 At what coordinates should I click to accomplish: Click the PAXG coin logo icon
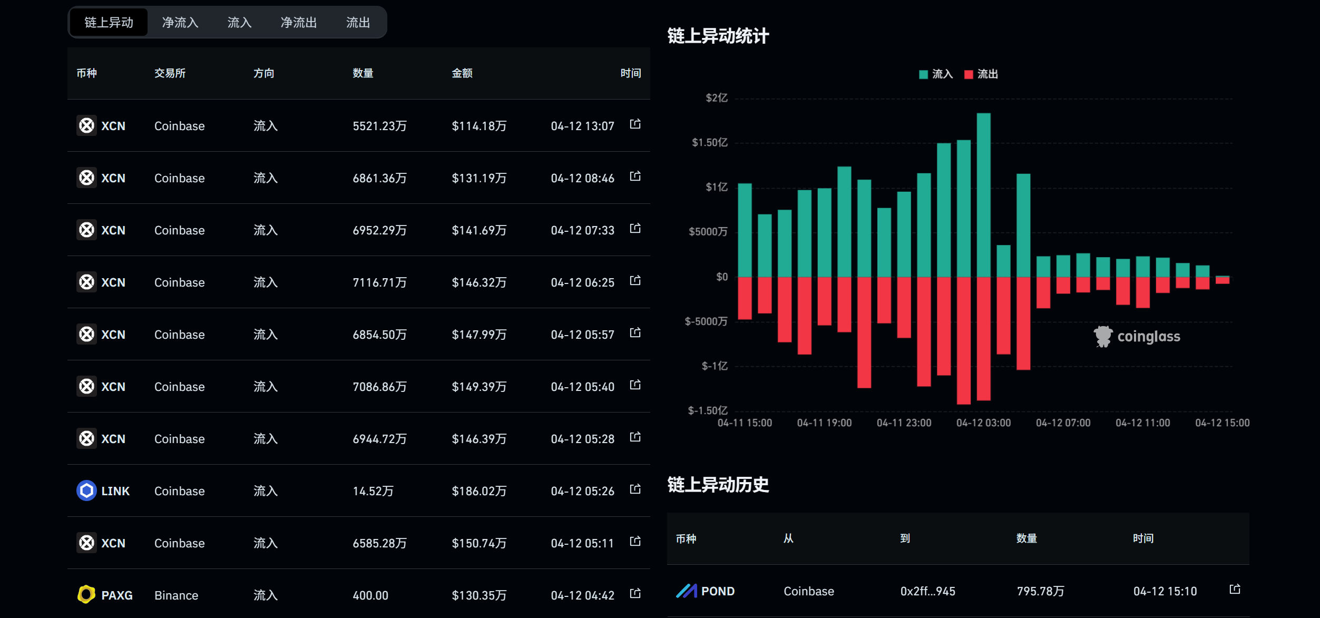(x=86, y=595)
